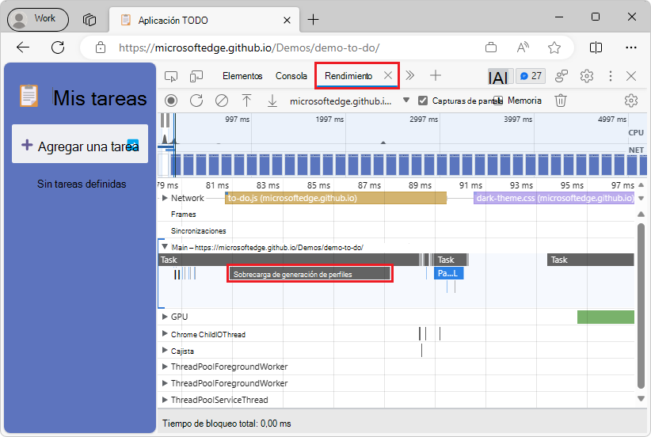Screen dimensions: 651x437
Task: Click the load profile upload arrow
Action: click(246, 101)
